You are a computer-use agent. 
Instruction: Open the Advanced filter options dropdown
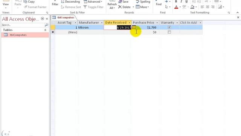point(93,2)
